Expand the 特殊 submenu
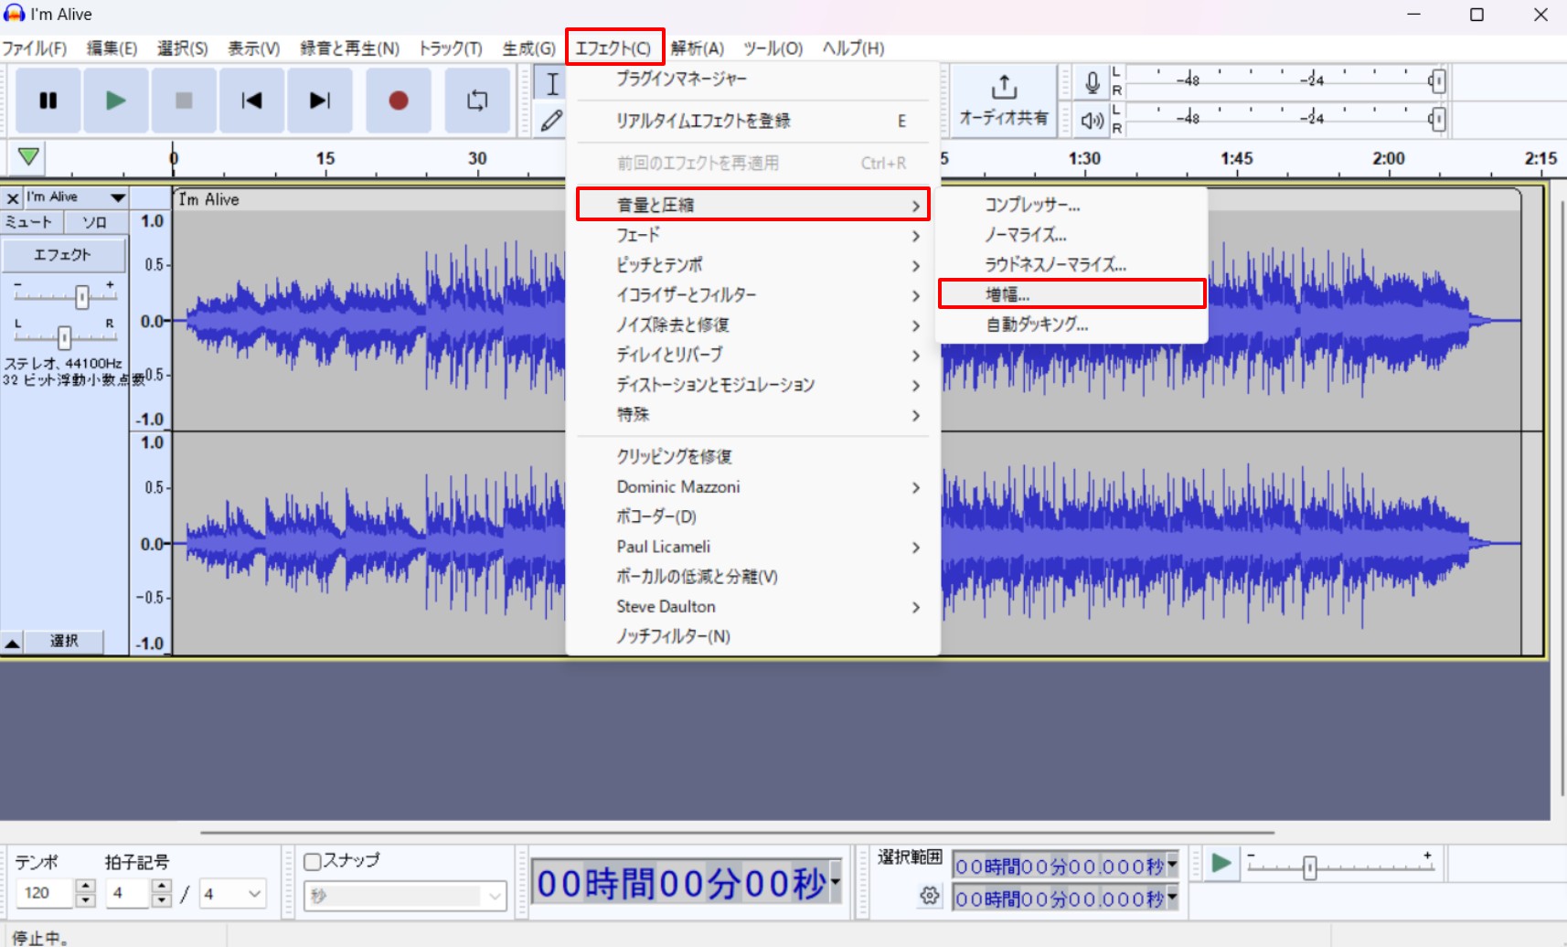The height and width of the screenshot is (947, 1567). click(753, 415)
